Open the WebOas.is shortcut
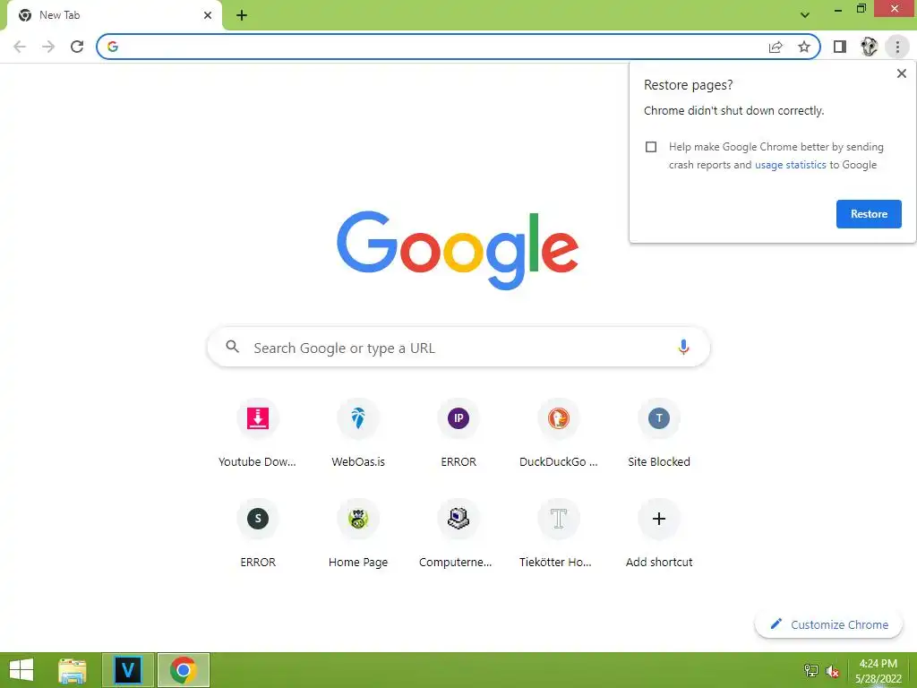 point(358,434)
